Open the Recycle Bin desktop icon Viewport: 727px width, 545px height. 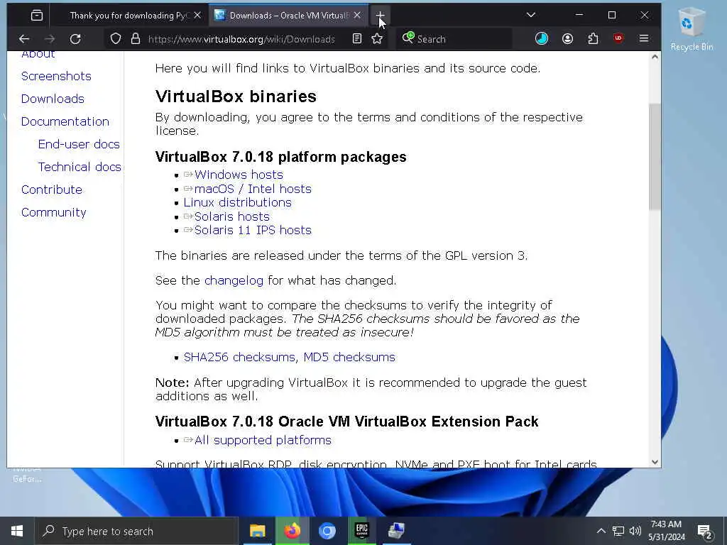[692, 28]
